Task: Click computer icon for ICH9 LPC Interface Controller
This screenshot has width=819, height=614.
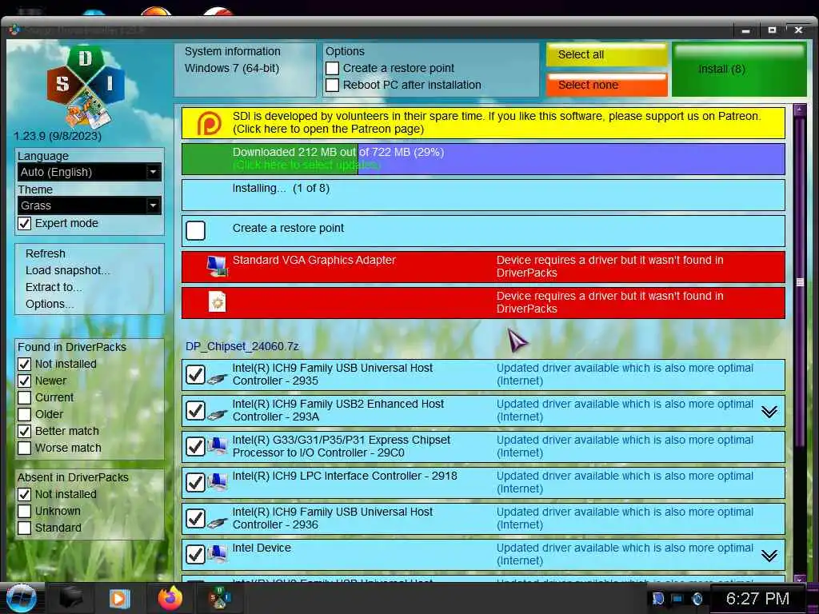Action: [217, 483]
